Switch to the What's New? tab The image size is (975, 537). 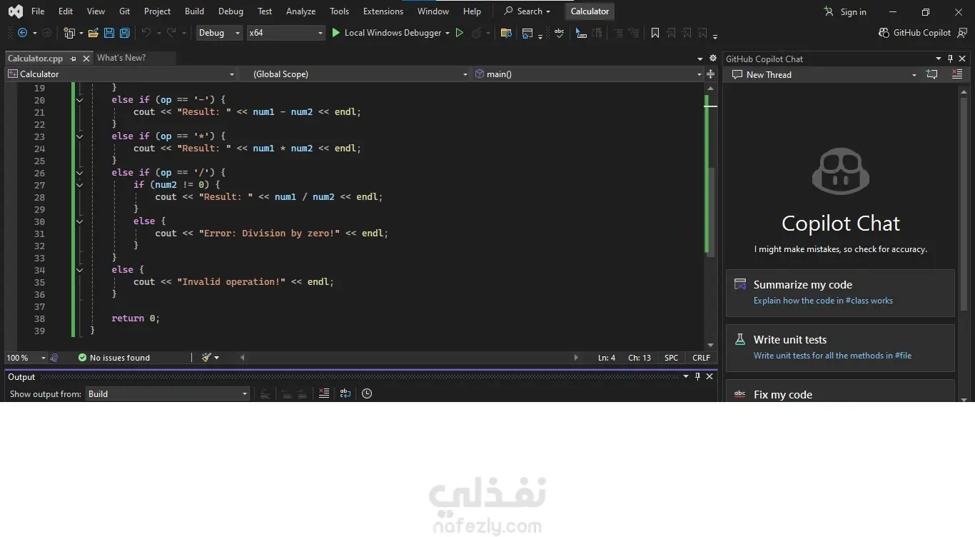(x=121, y=58)
